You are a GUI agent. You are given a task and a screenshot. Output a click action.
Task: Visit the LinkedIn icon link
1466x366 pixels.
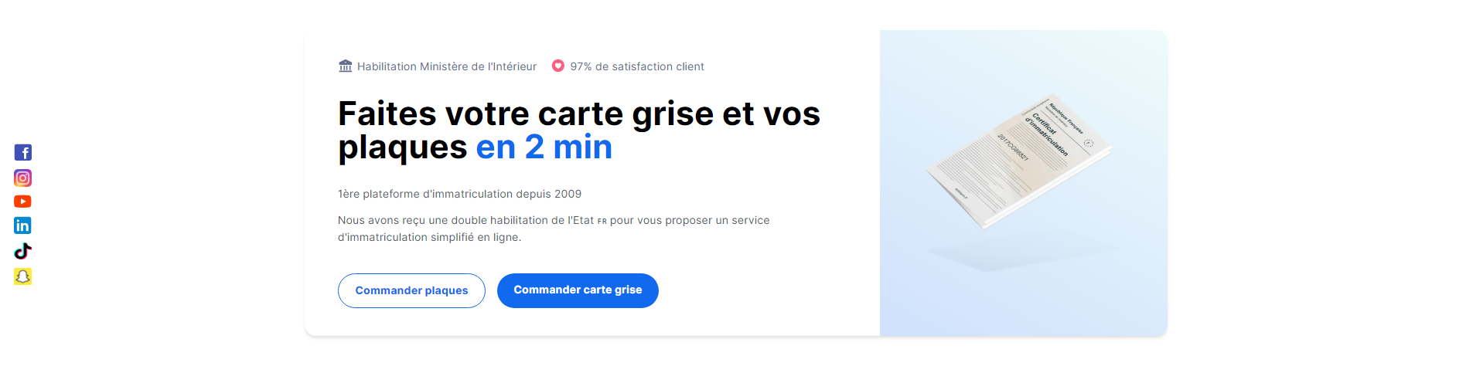[22, 225]
